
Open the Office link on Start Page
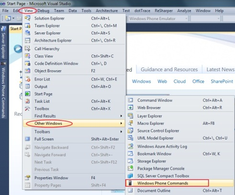tap(198, 81)
